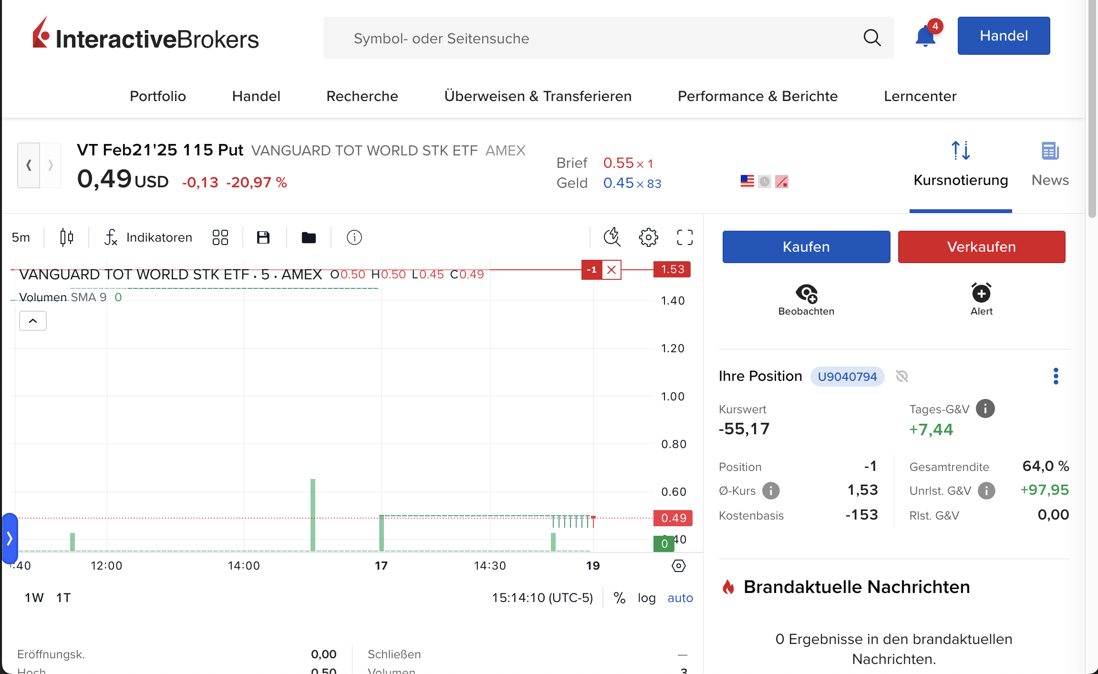Screen dimensions: 1098x674
Task: Click the chart info icon
Action: click(354, 237)
